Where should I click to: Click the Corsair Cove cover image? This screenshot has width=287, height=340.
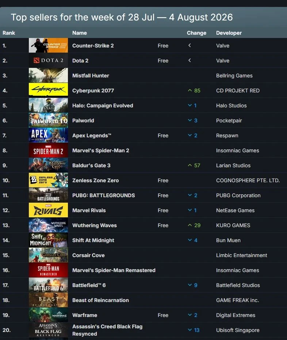tap(48, 255)
